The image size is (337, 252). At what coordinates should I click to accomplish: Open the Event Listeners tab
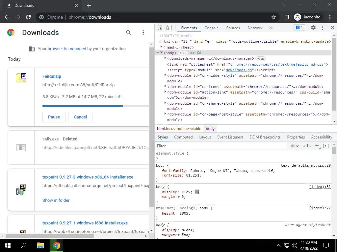(230, 137)
